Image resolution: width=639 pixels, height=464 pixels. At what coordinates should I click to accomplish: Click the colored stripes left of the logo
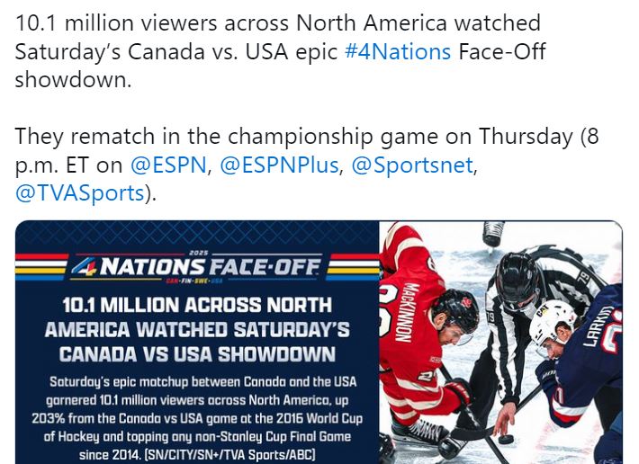[41, 267]
